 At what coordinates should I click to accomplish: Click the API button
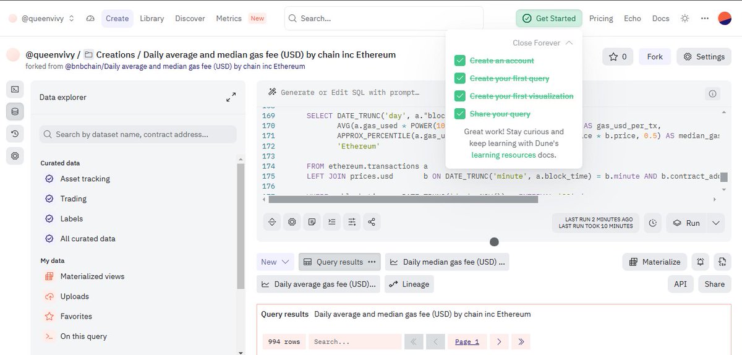tap(680, 284)
